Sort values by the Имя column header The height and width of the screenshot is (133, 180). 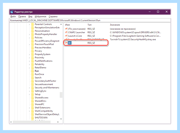point(67,25)
